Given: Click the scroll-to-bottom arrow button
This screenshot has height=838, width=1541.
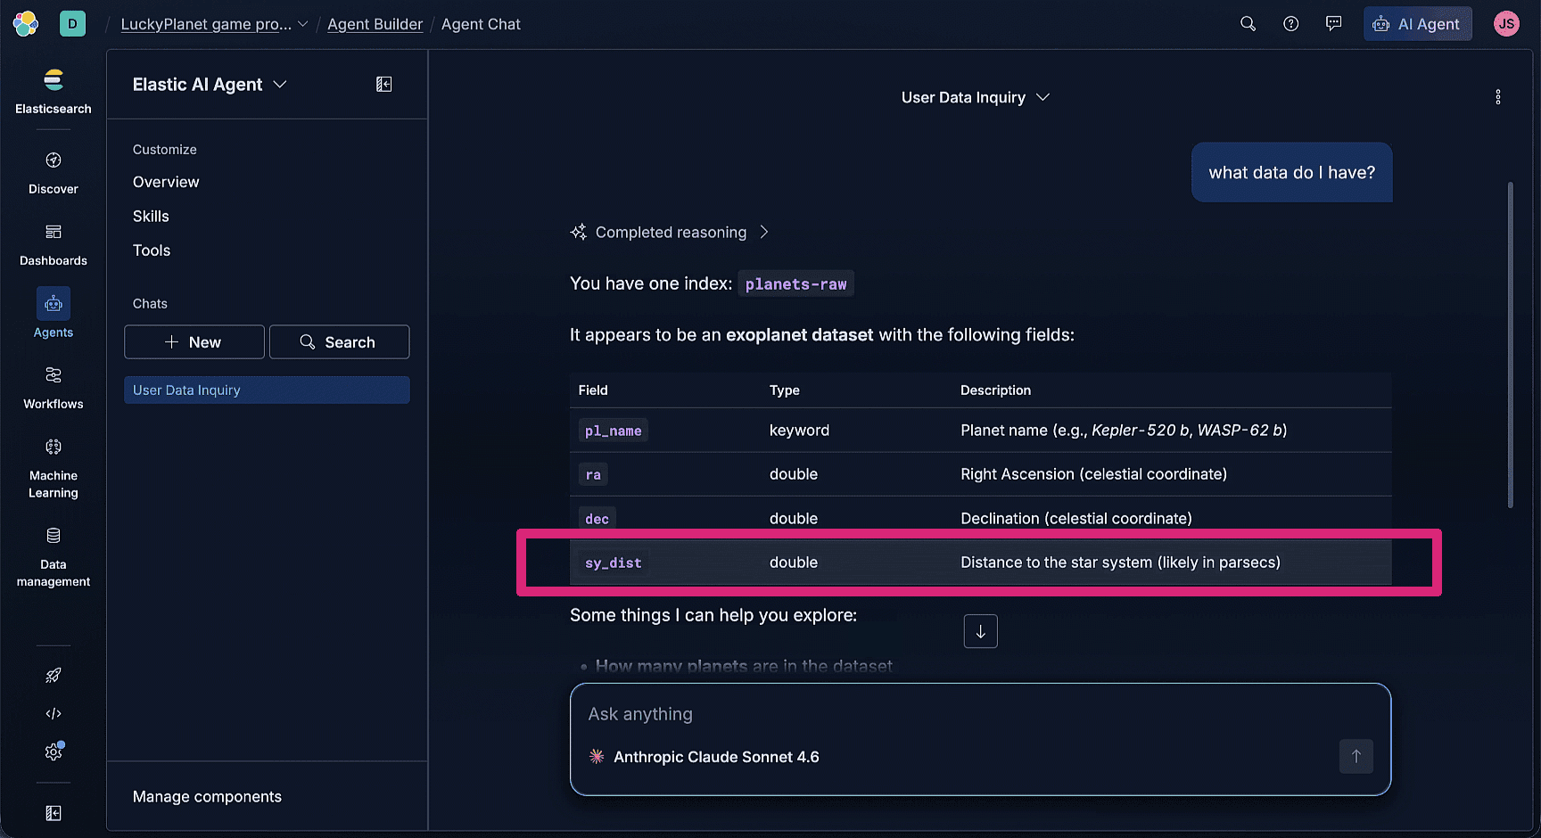Looking at the screenshot, I should tap(980, 631).
